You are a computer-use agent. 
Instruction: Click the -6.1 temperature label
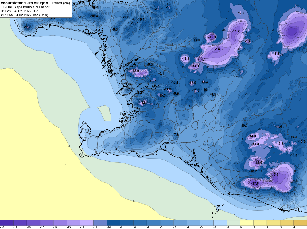(x=161, y=73)
